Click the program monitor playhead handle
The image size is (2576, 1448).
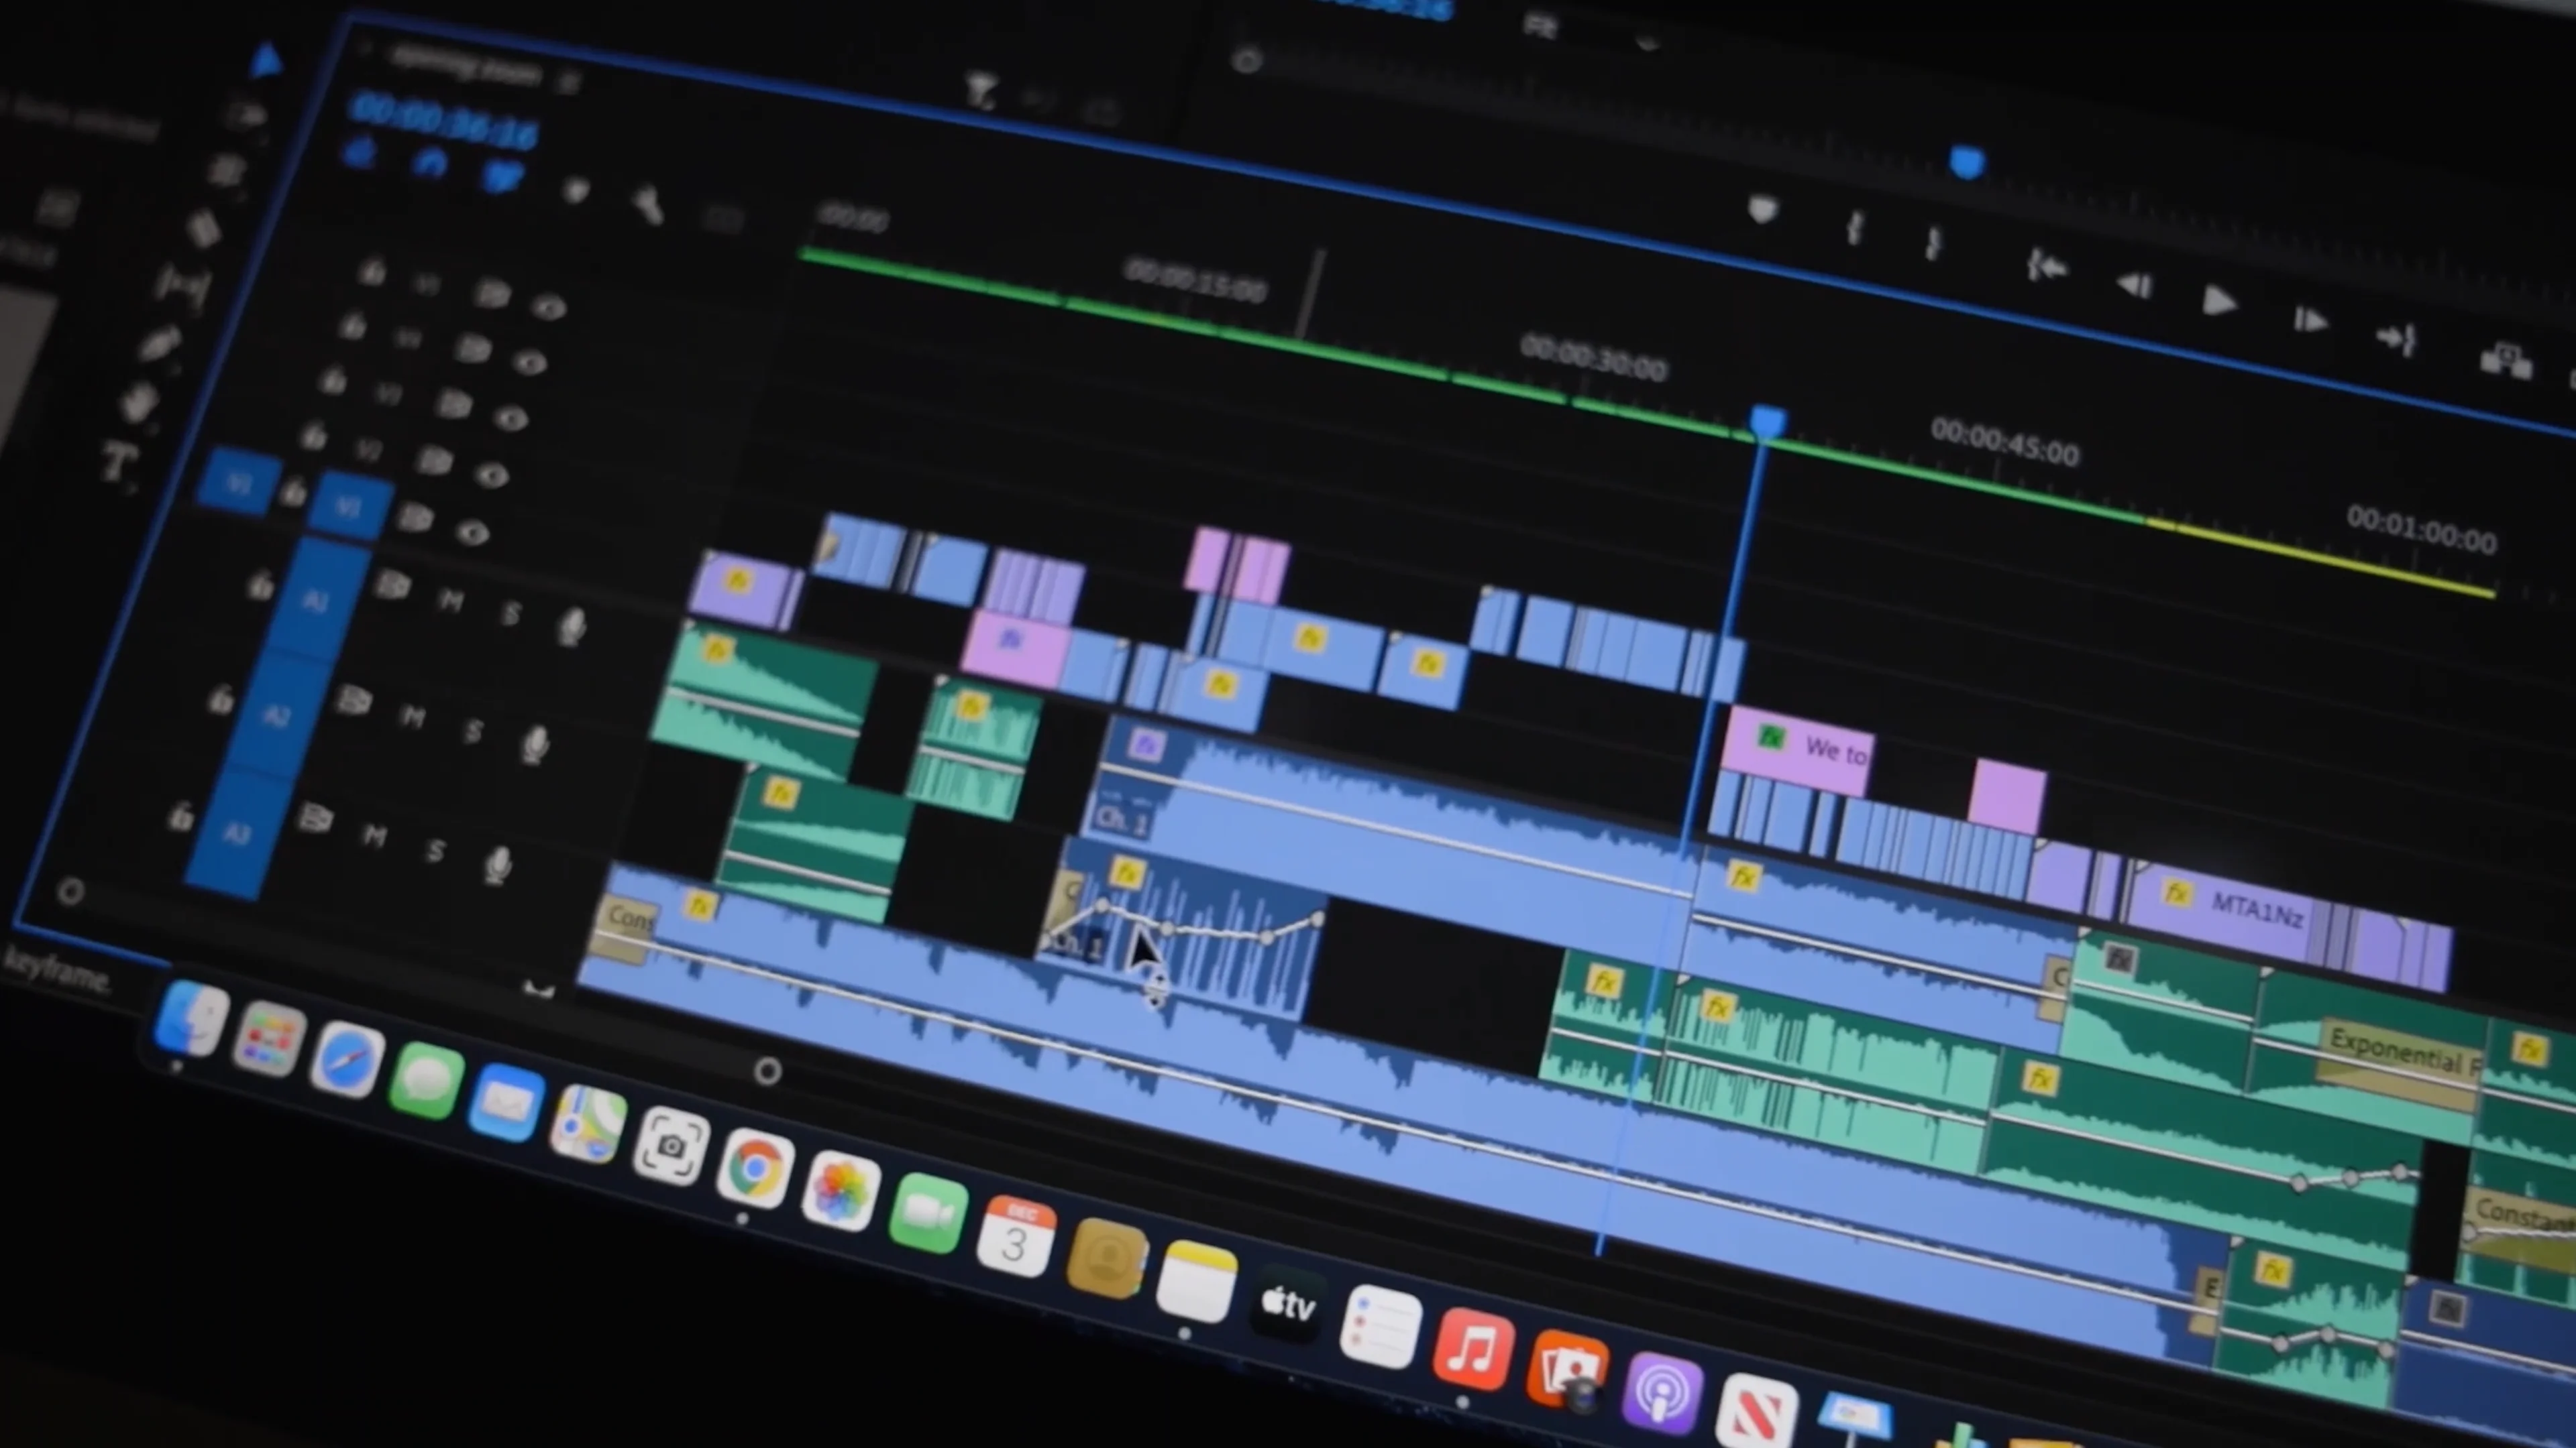[x=1966, y=162]
